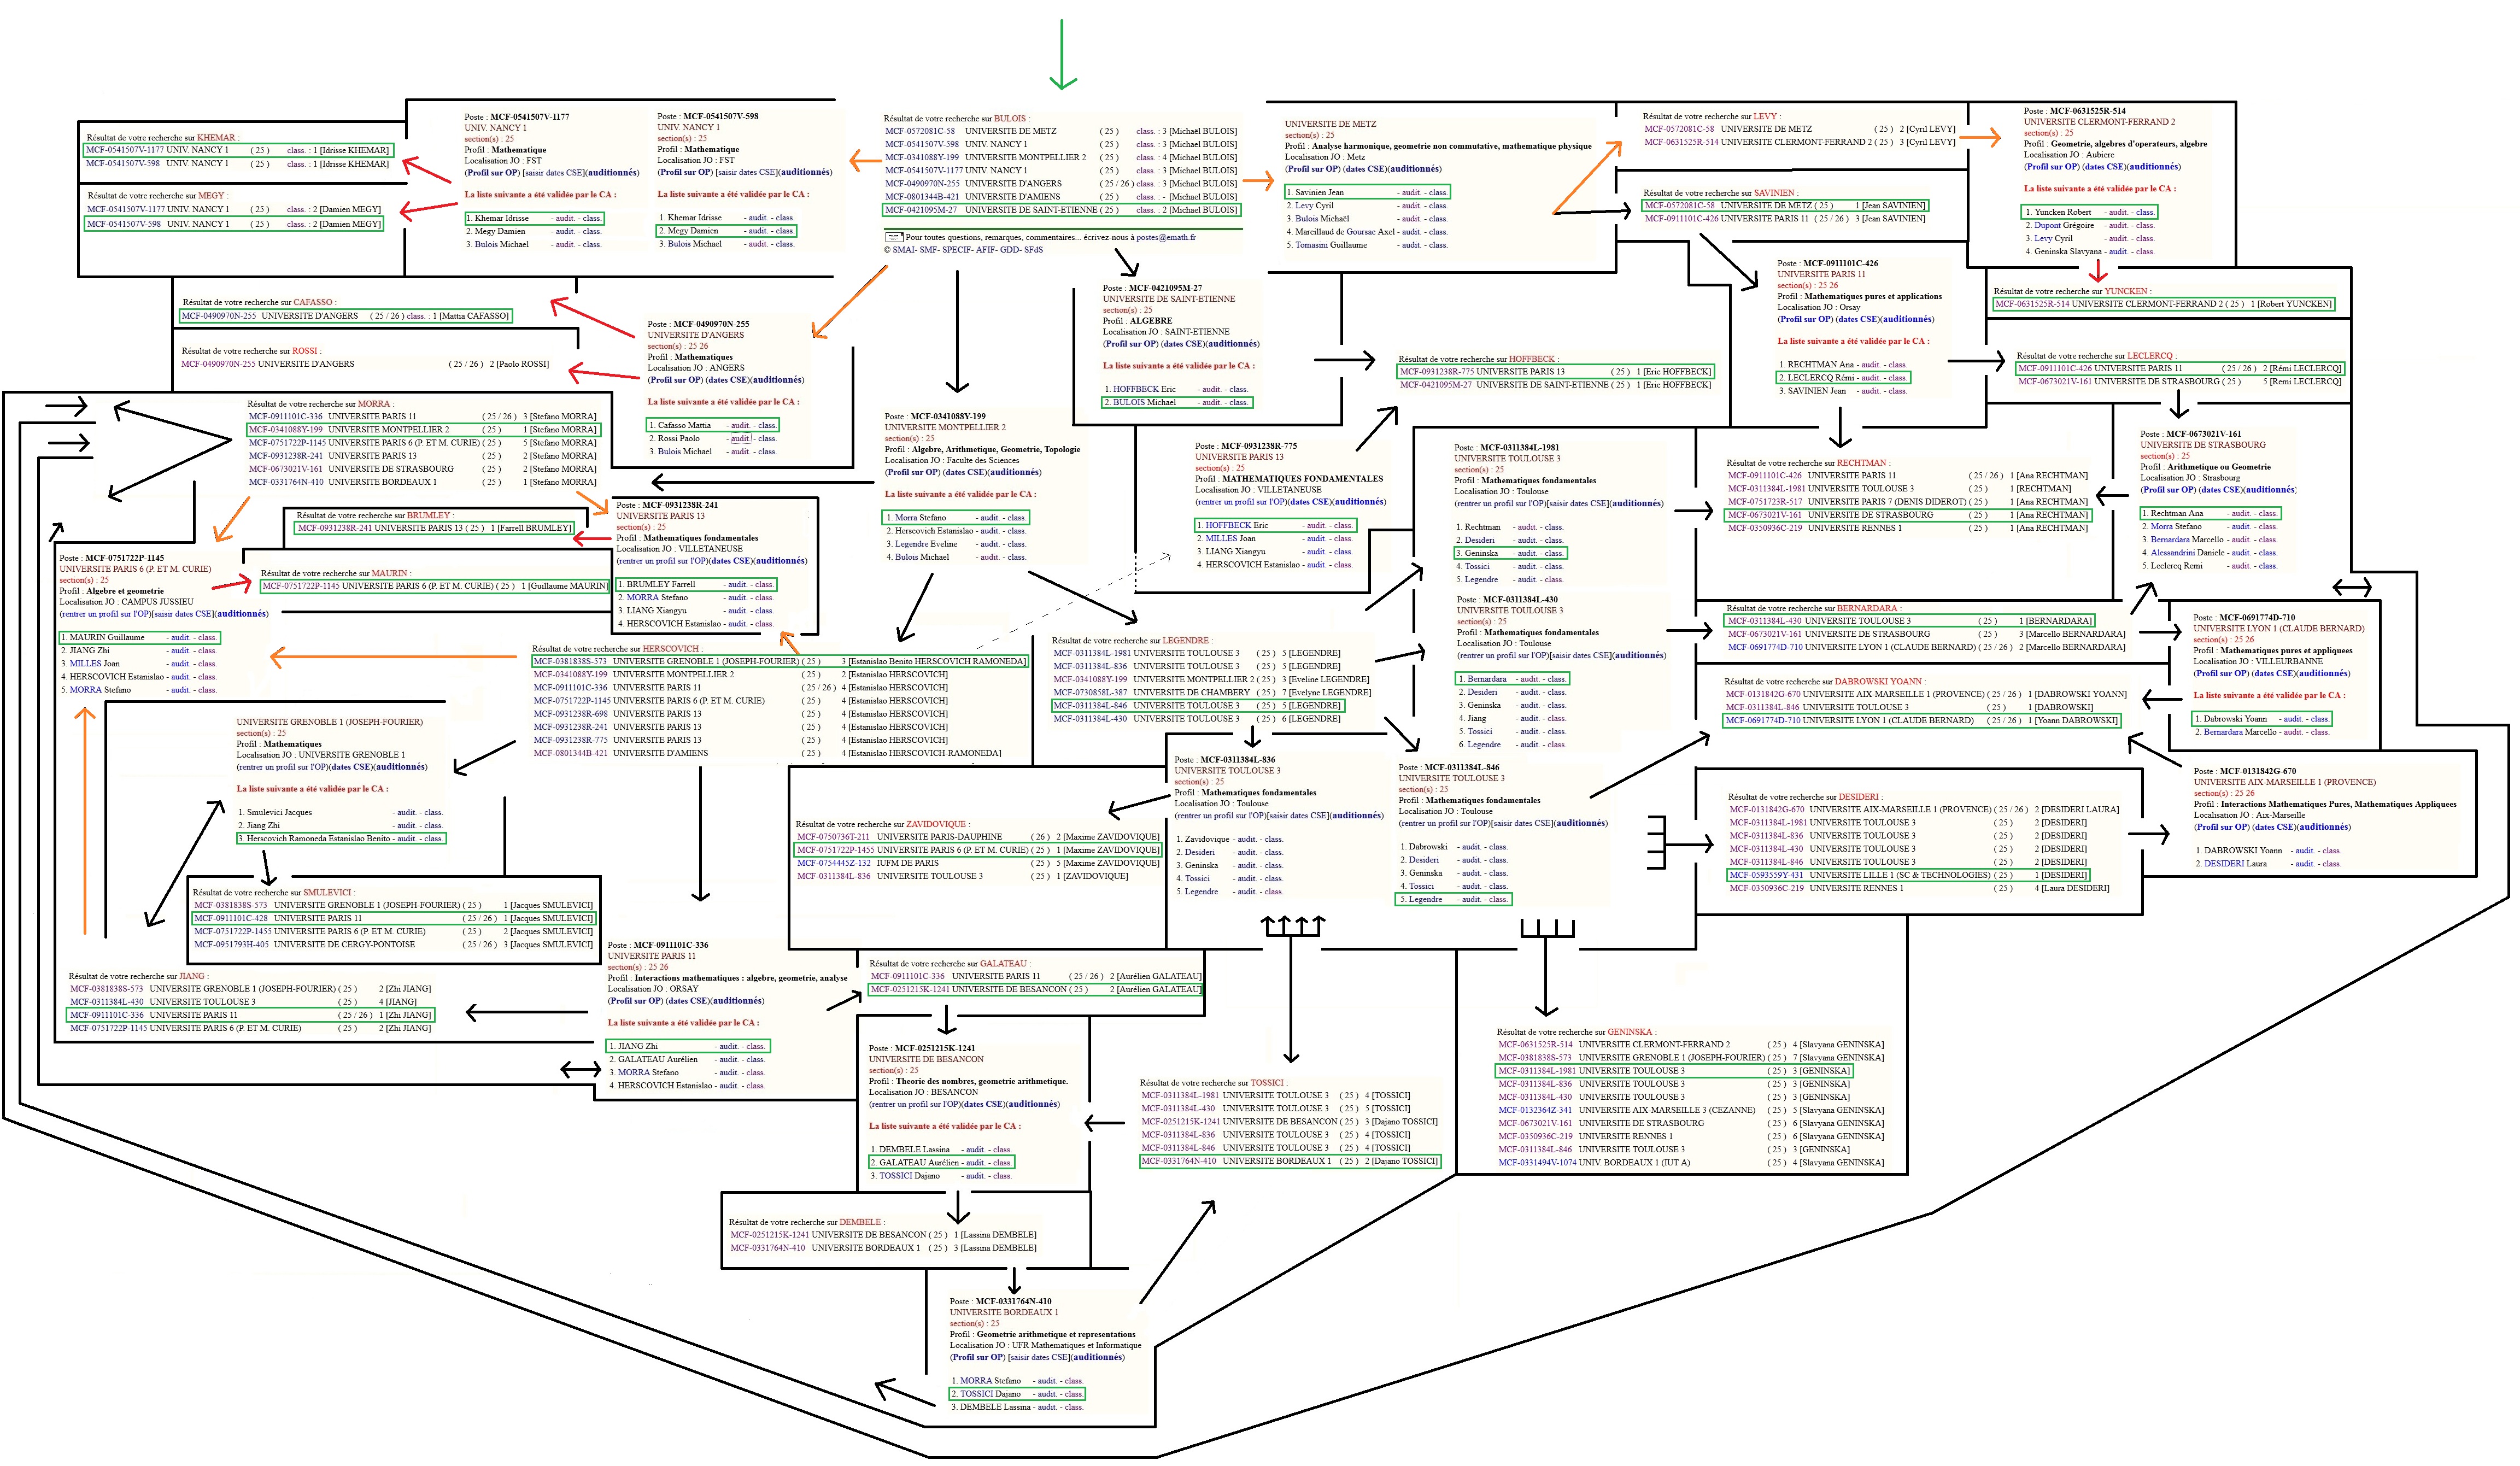Open MCF-0750736T-211 Paris-Dauphine link

point(832,837)
